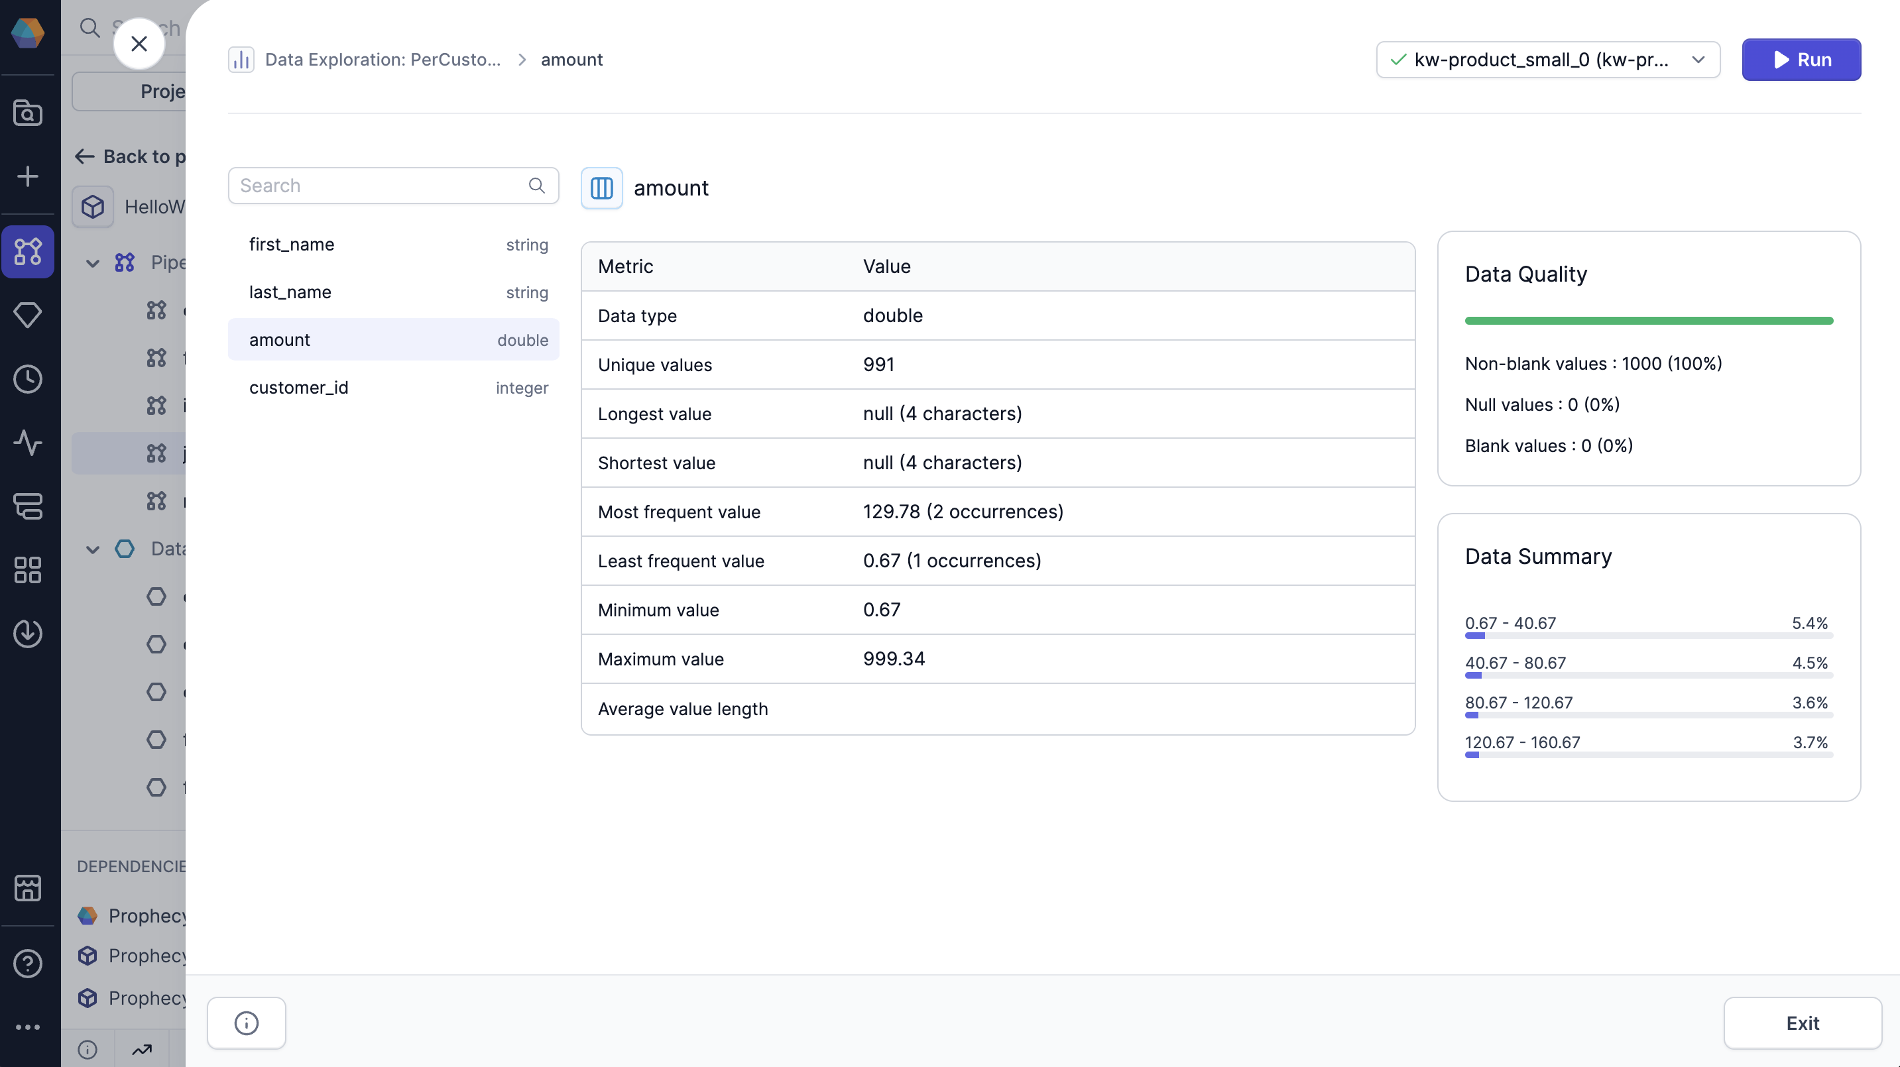Open the activity pulse icon in sidebar
The width and height of the screenshot is (1900, 1067).
click(28, 443)
